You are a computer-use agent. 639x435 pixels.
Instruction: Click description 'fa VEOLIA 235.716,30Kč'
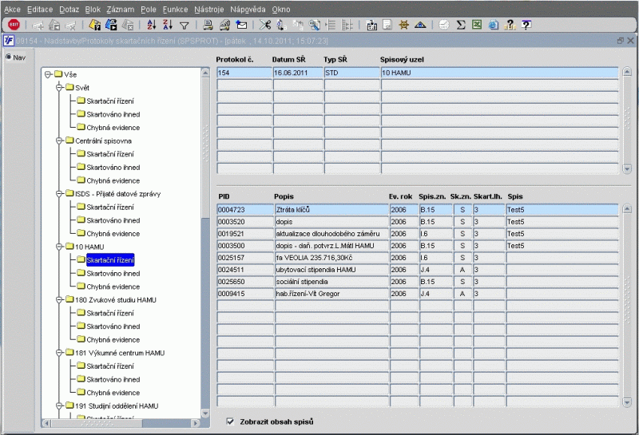pyautogui.click(x=331, y=258)
